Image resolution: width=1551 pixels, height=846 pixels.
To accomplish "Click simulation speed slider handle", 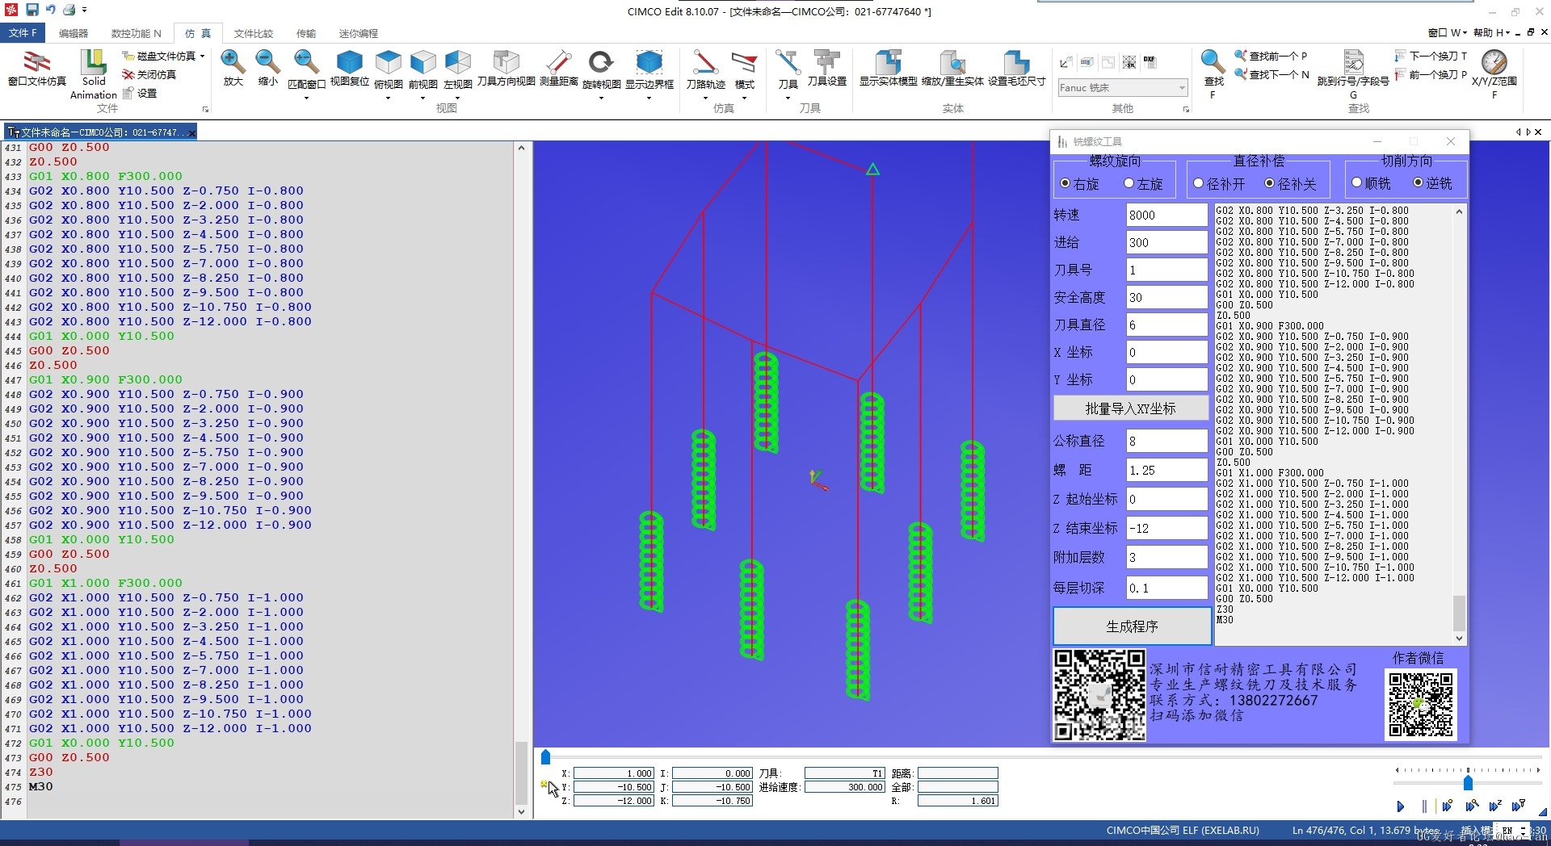I will coord(1468,782).
